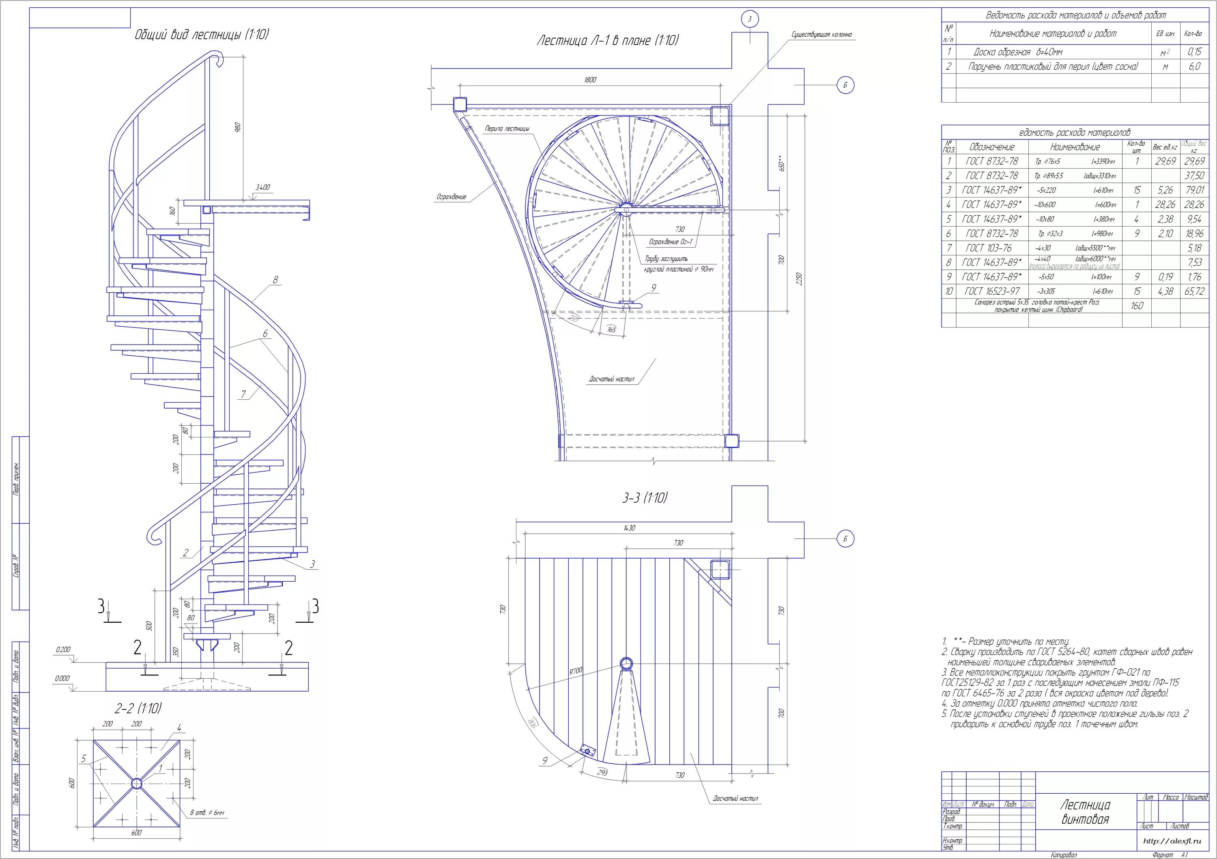
Task: Click the '3-3 (1:10)' section title
Action: tap(645, 498)
